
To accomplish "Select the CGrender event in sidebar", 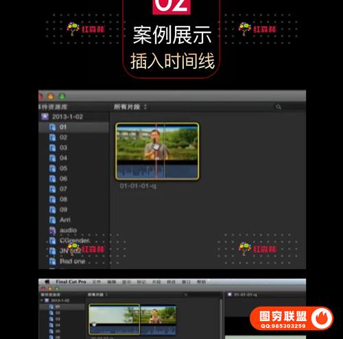I will [70, 241].
